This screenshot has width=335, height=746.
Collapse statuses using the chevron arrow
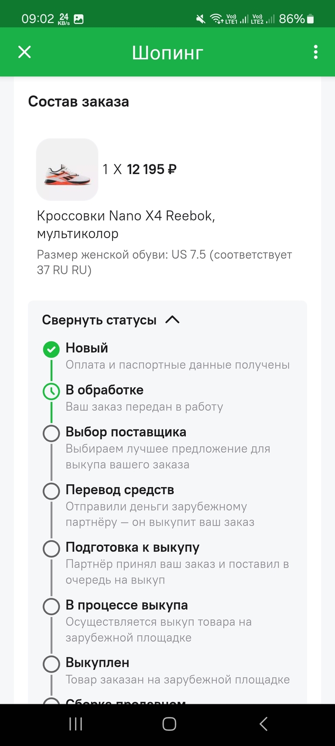click(x=172, y=320)
